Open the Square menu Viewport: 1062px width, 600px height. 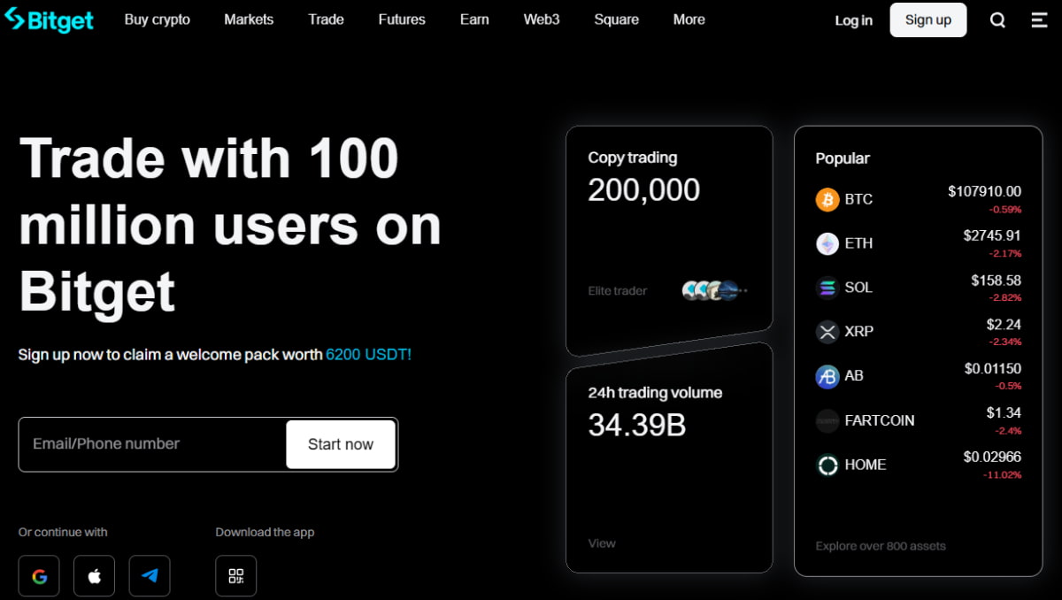[617, 19]
